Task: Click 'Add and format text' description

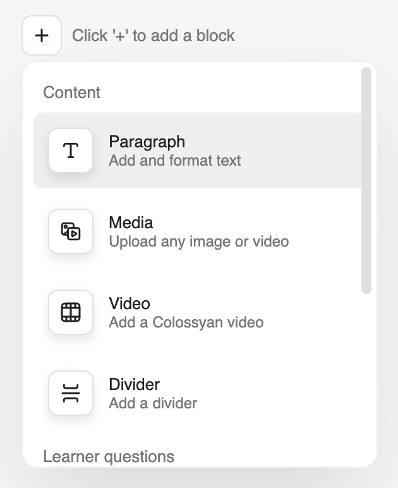Action: [175, 161]
